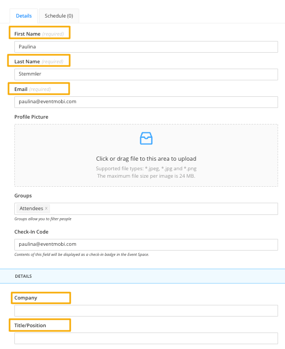285x349 pixels.
Task: Click the Last Name field containing Stemmler
Action: click(146, 74)
